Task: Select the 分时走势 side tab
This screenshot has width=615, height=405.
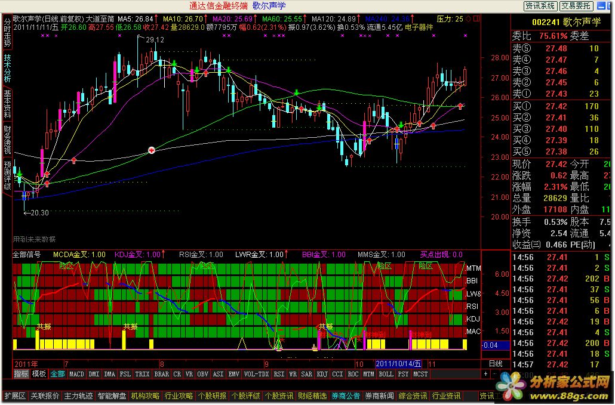Action: [7, 33]
